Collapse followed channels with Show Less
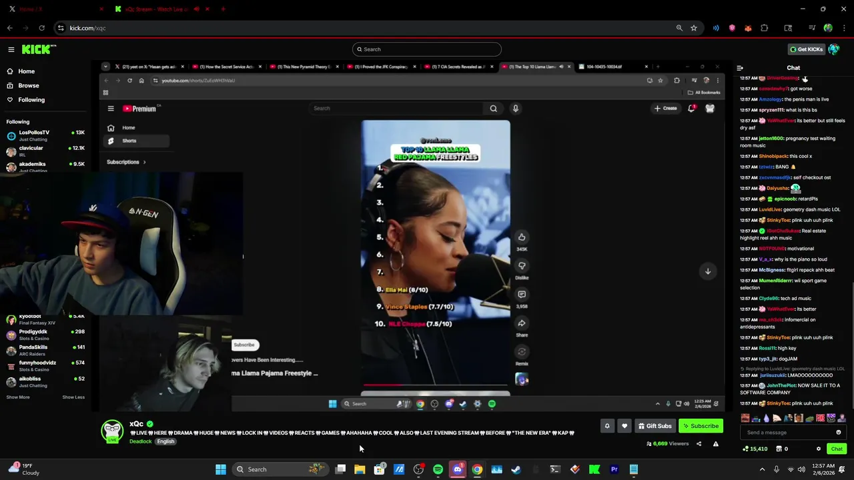The width and height of the screenshot is (854, 480). click(73, 397)
